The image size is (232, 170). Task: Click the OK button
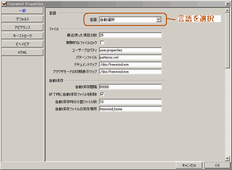218,165
